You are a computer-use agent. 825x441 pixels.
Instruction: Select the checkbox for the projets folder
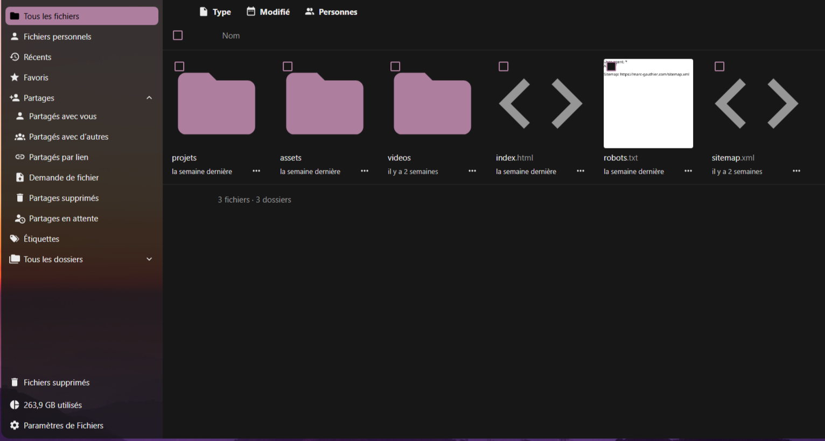pyautogui.click(x=179, y=66)
